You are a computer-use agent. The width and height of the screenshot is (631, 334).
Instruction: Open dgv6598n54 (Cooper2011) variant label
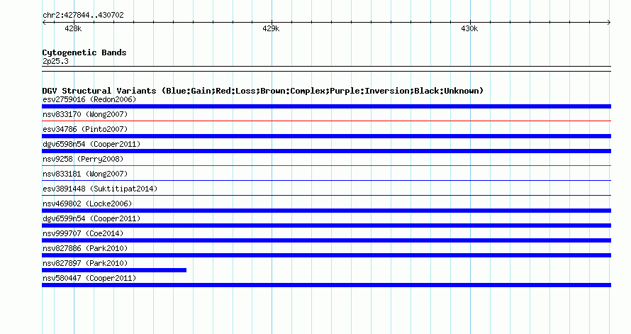pyautogui.click(x=91, y=144)
